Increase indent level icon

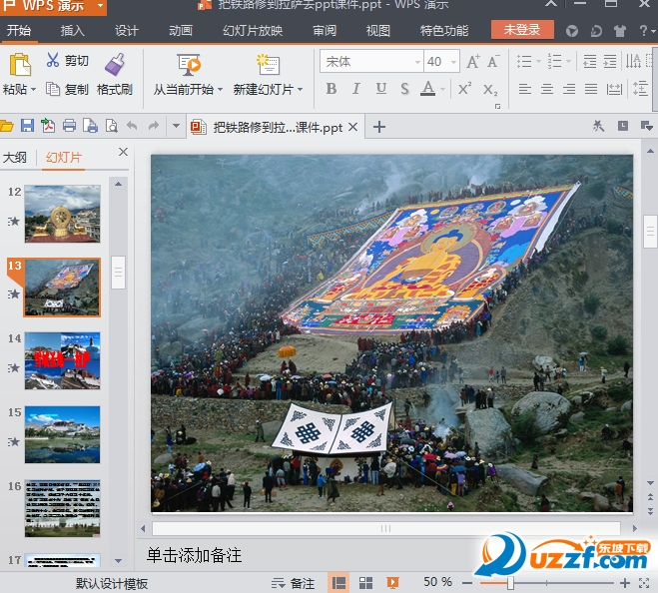click(610, 62)
